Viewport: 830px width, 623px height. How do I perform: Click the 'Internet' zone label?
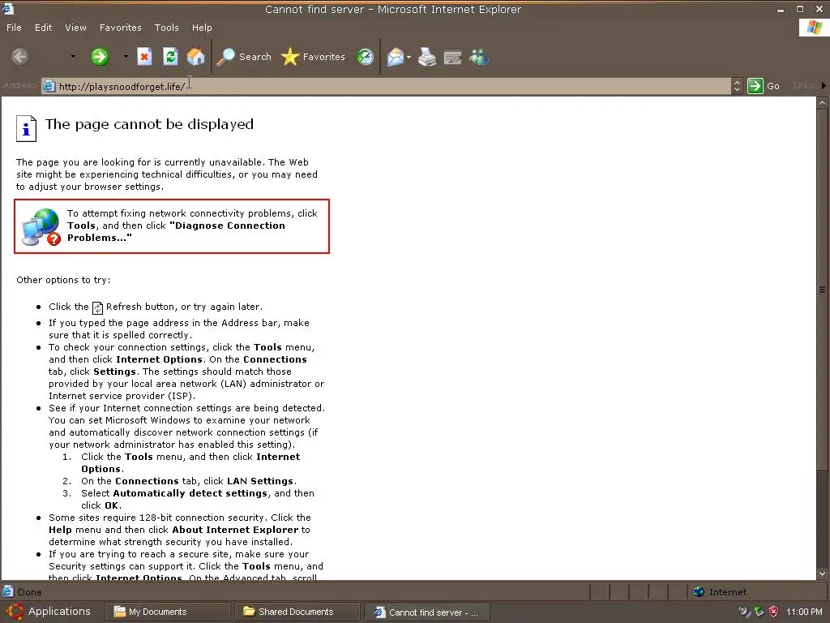tap(728, 592)
